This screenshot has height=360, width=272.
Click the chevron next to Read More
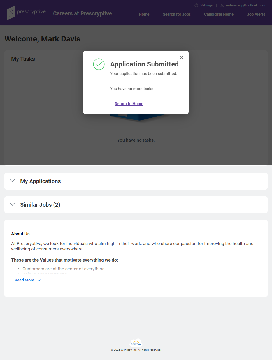39,280
